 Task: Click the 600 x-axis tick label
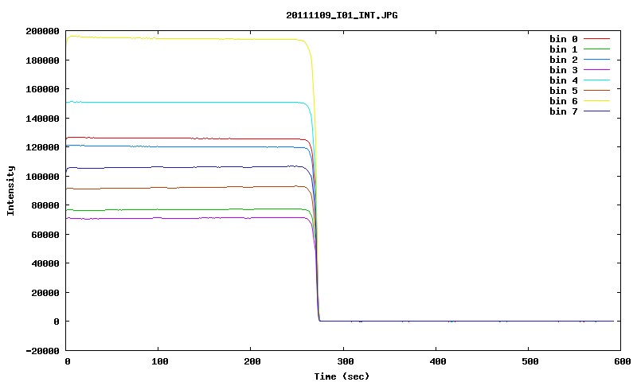tap(623, 361)
